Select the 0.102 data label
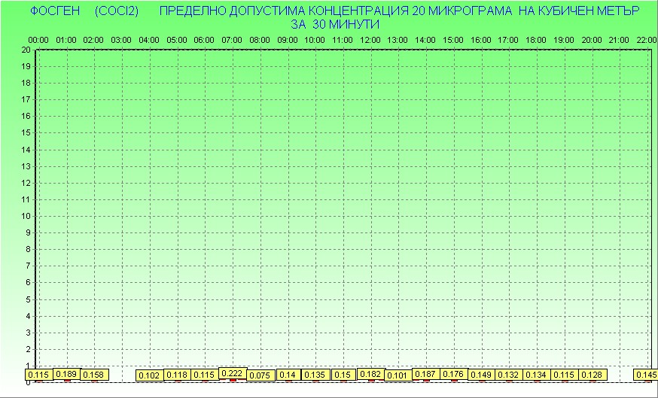658x398 pixels. (149, 375)
